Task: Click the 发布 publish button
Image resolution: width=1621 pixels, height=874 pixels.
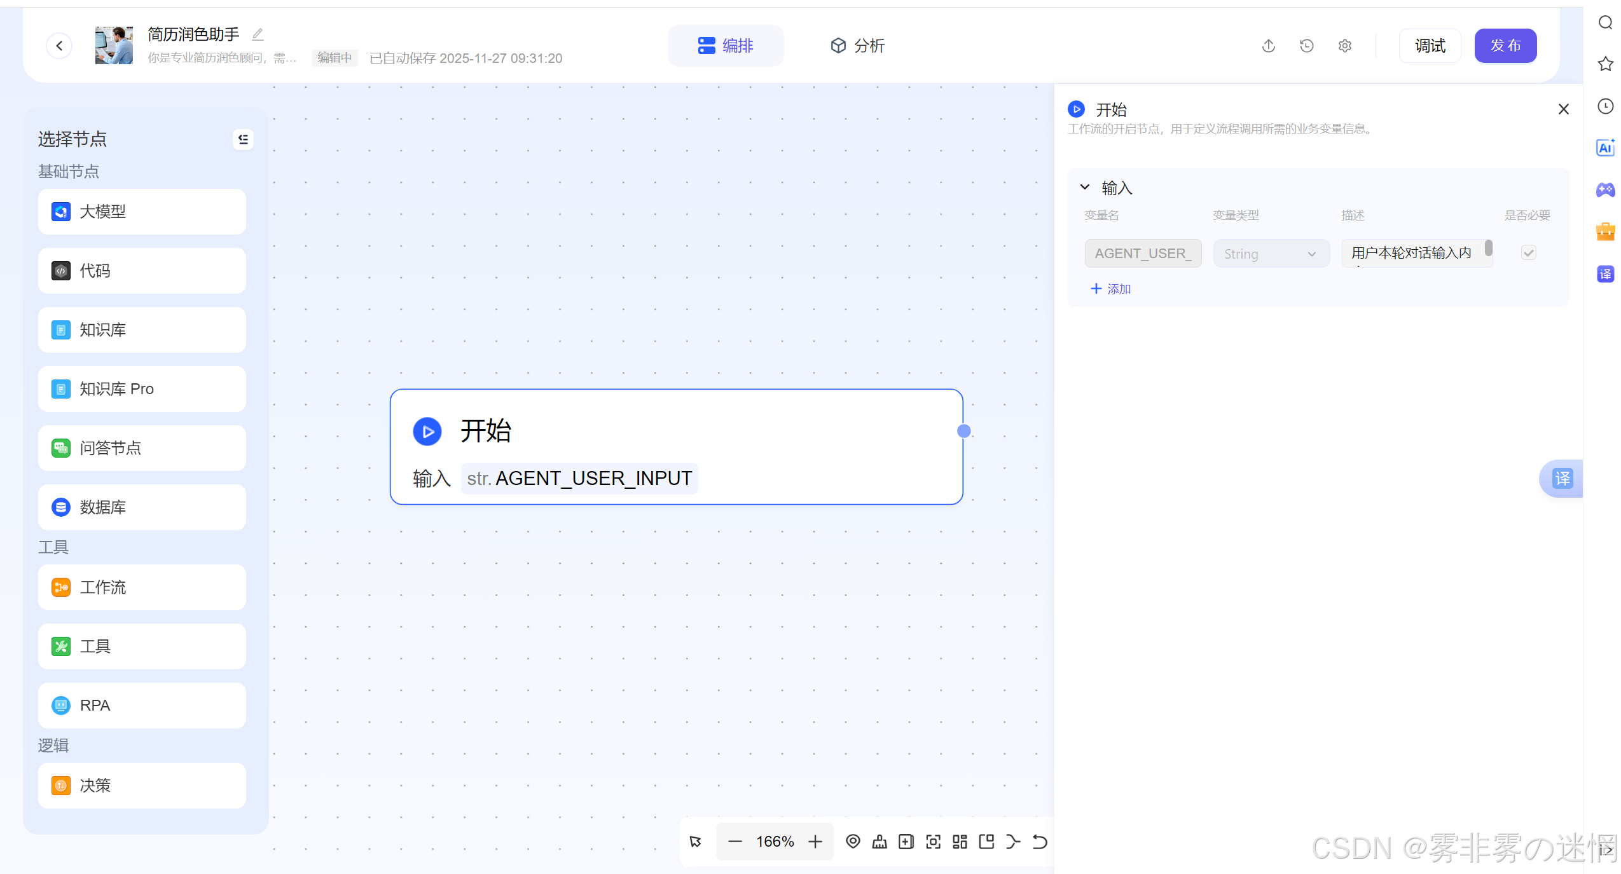Action: click(x=1505, y=46)
